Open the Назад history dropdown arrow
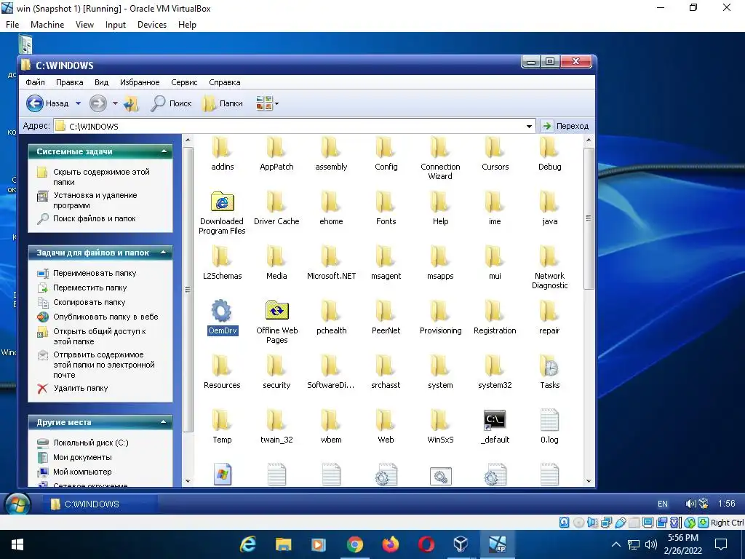This screenshot has height=559, width=745. [x=79, y=103]
